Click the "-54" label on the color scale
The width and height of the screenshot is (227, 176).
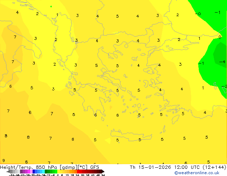(x=11, y=175)
